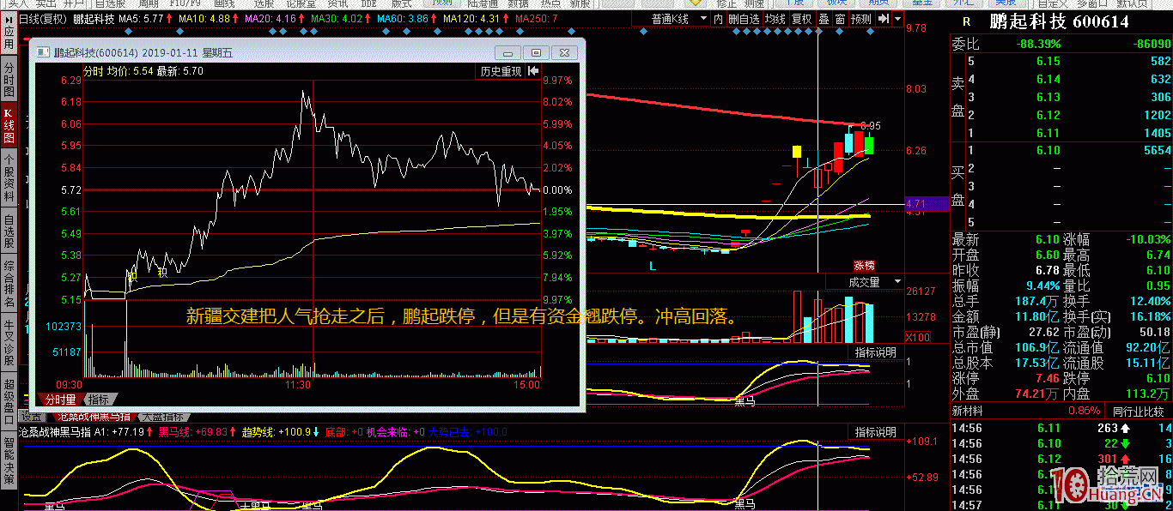Viewport: 1173px width, 511px height.
Task: Toggle 均线 moving average display
Action: 775,19
